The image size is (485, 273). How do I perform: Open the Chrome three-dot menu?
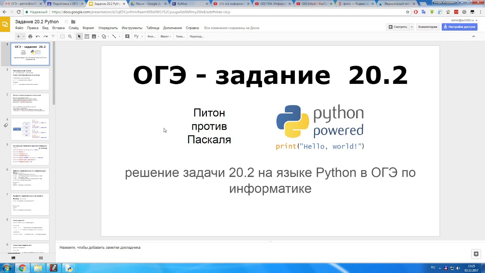point(480,12)
